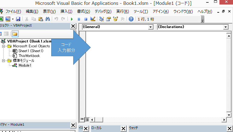233x132 pixels.
Task: Open the アドイン(A) menu
Action: pyautogui.click(x=161, y=11)
